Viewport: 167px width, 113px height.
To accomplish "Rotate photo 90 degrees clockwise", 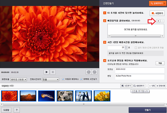I will pyautogui.click(x=89, y=72).
